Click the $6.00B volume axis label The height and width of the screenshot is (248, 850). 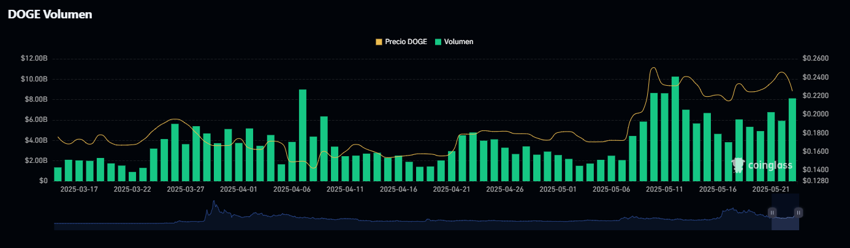36,119
